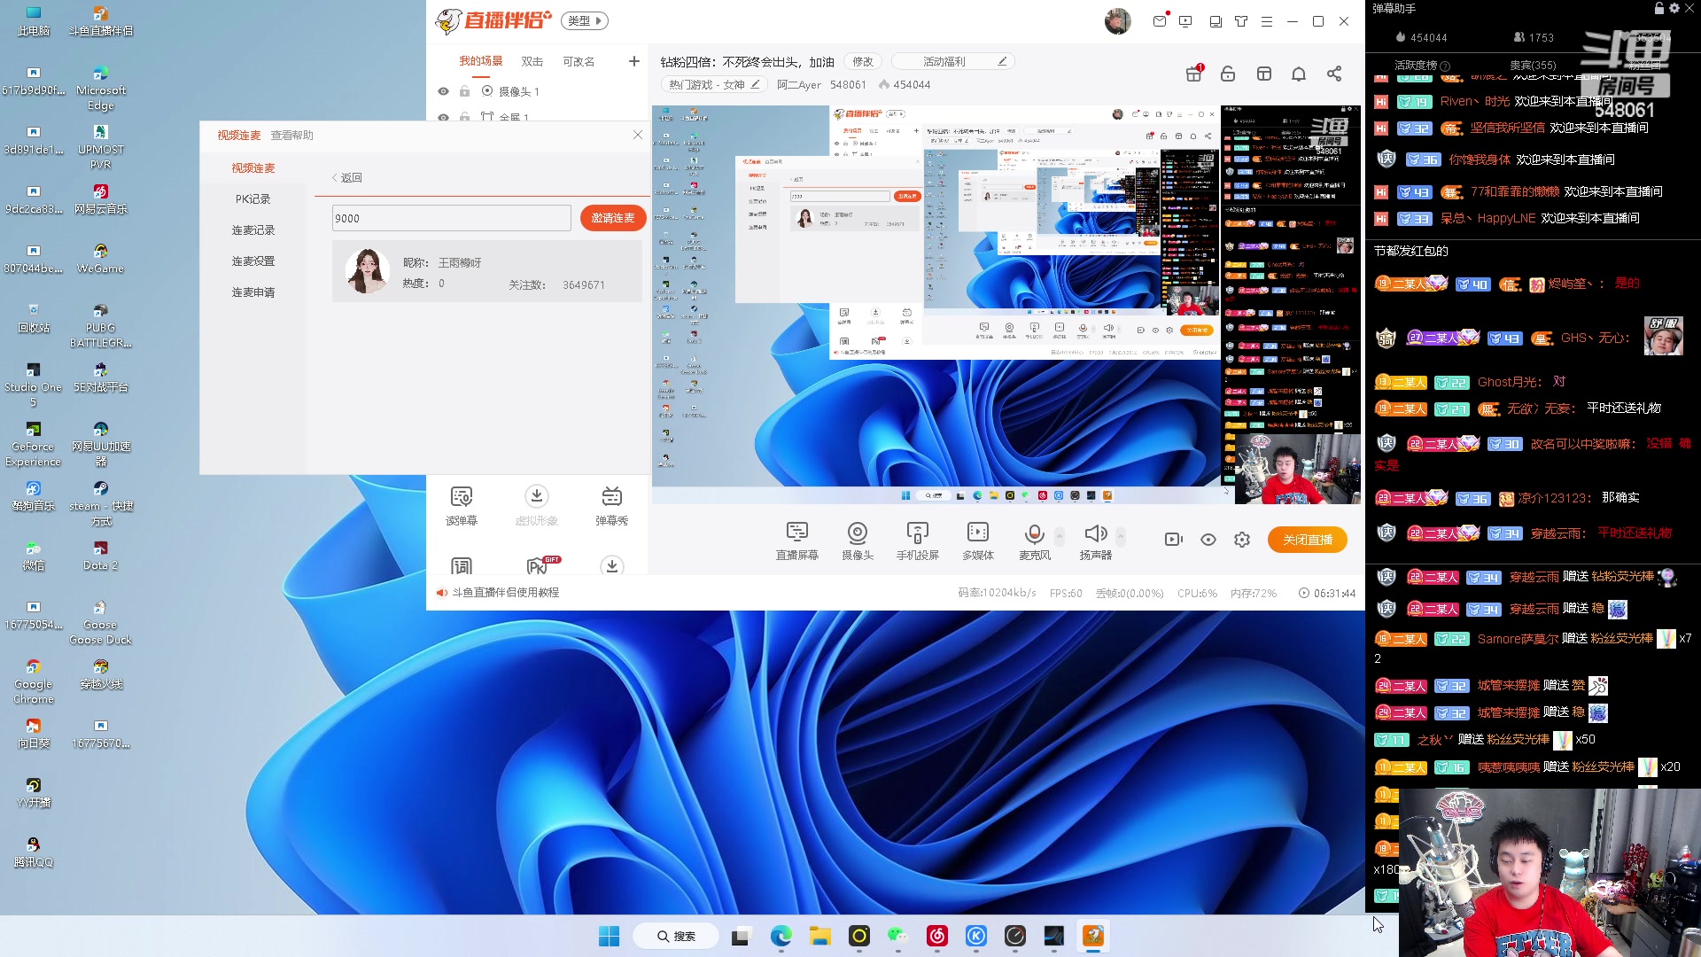
Task: Go back with 返回 chevron
Action: 347,177
